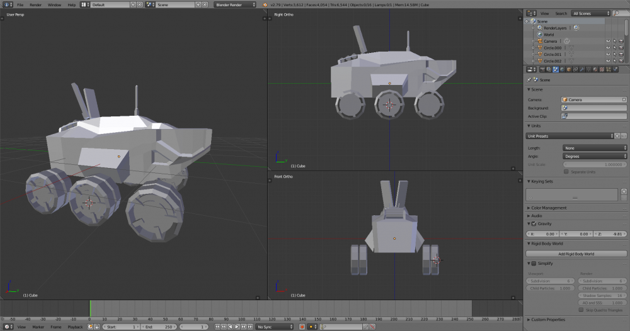This screenshot has height=331, width=630.
Task: Toggle the Gravity checkbox
Action: pos(534,224)
